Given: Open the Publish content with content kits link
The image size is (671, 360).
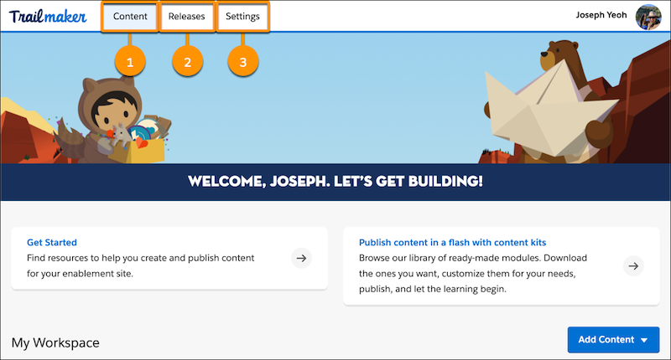Looking at the screenshot, I should (452, 243).
